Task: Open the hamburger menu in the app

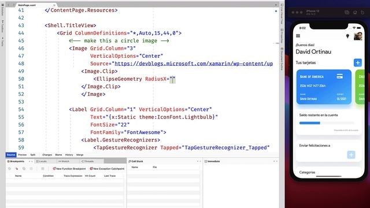Action: point(298,36)
